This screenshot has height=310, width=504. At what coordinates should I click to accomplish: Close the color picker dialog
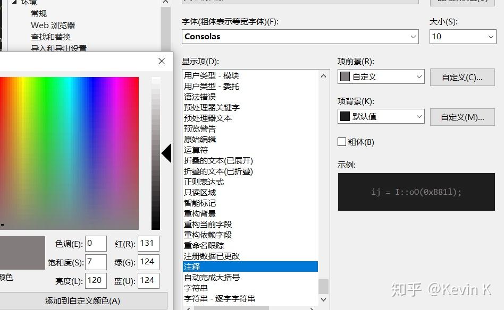161,61
